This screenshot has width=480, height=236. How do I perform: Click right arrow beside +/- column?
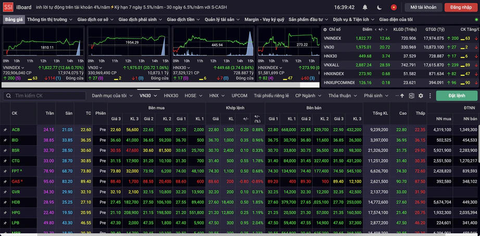387,30
